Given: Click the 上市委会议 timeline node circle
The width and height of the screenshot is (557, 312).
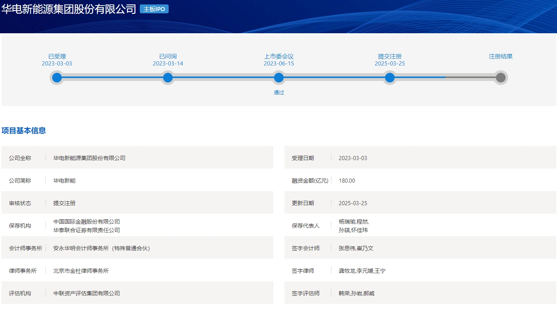Looking at the screenshot, I should (x=279, y=78).
